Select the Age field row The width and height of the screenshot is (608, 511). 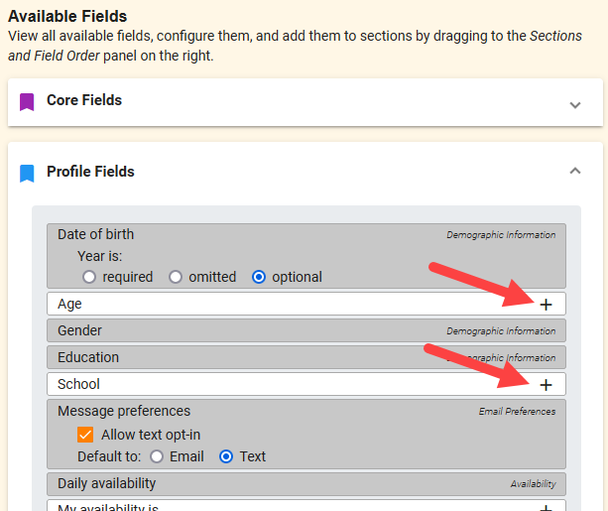[x=306, y=304]
